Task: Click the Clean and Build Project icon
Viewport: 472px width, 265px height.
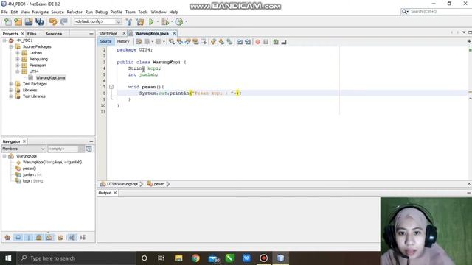Action: click(x=140, y=21)
